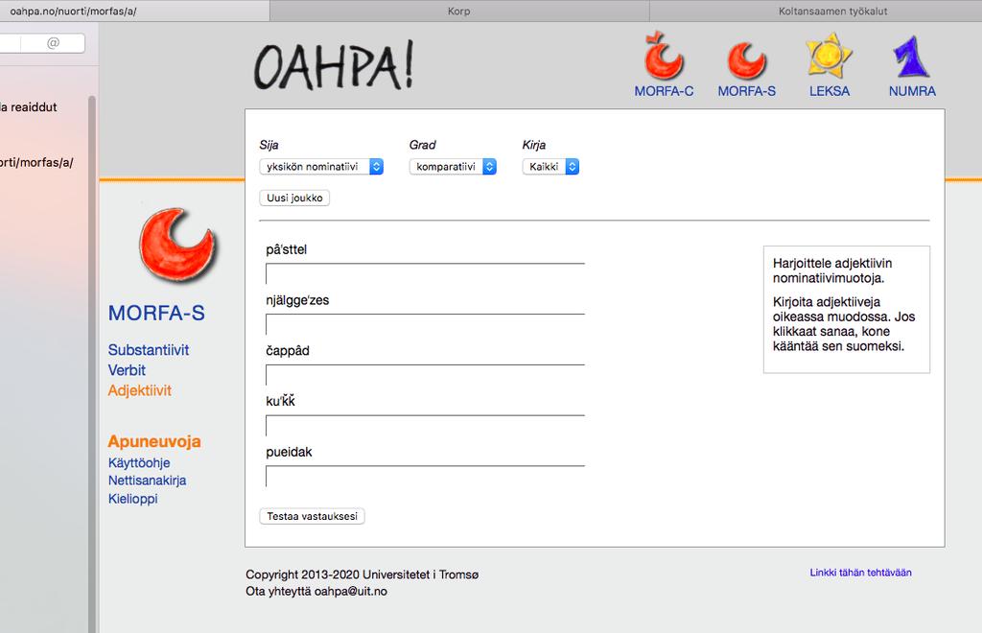Click the LEKSA label in header
The height and width of the screenshot is (633, 982).
pos(830,91)
